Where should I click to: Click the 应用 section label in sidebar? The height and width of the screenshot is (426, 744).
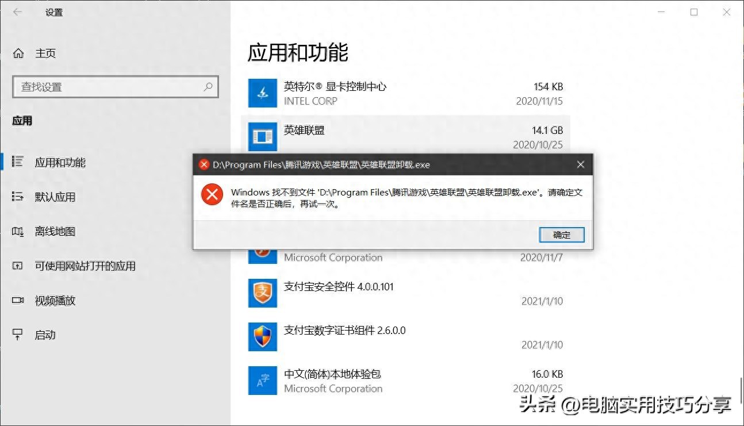point(22,121)
